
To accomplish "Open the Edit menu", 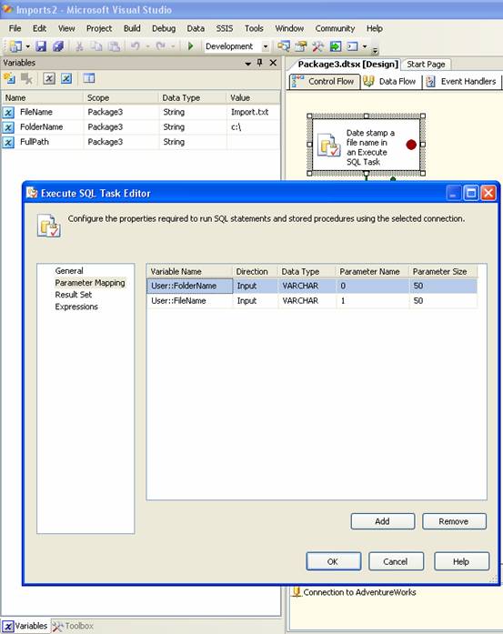I will (39, 28).
